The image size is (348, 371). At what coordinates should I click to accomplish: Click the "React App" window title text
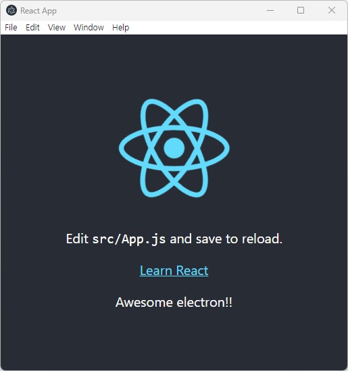tap(39, 11)
